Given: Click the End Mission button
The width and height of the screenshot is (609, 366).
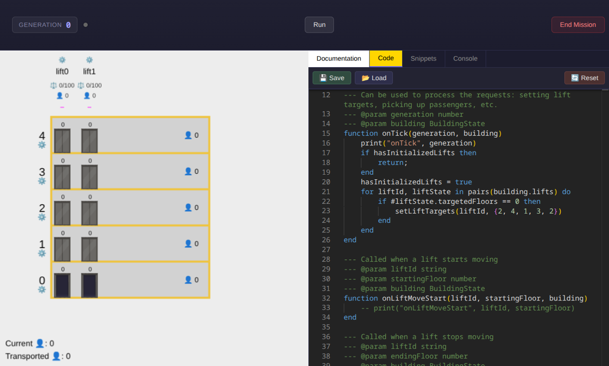Looking at the screenshot, I should pyautogui.click(x=577, y=25).
